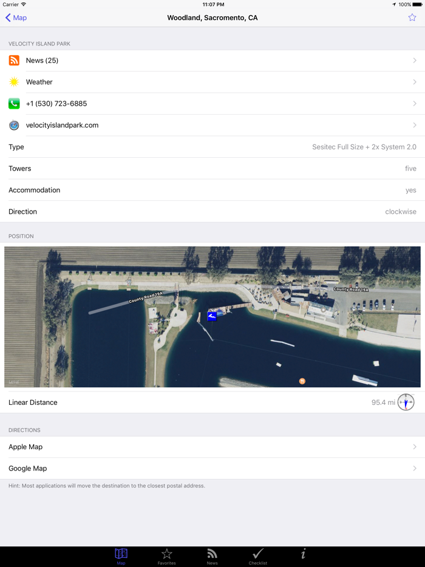The image size is (425, 567).
Task: Tap the POSITION section header
Action: [x=21, y=236]
